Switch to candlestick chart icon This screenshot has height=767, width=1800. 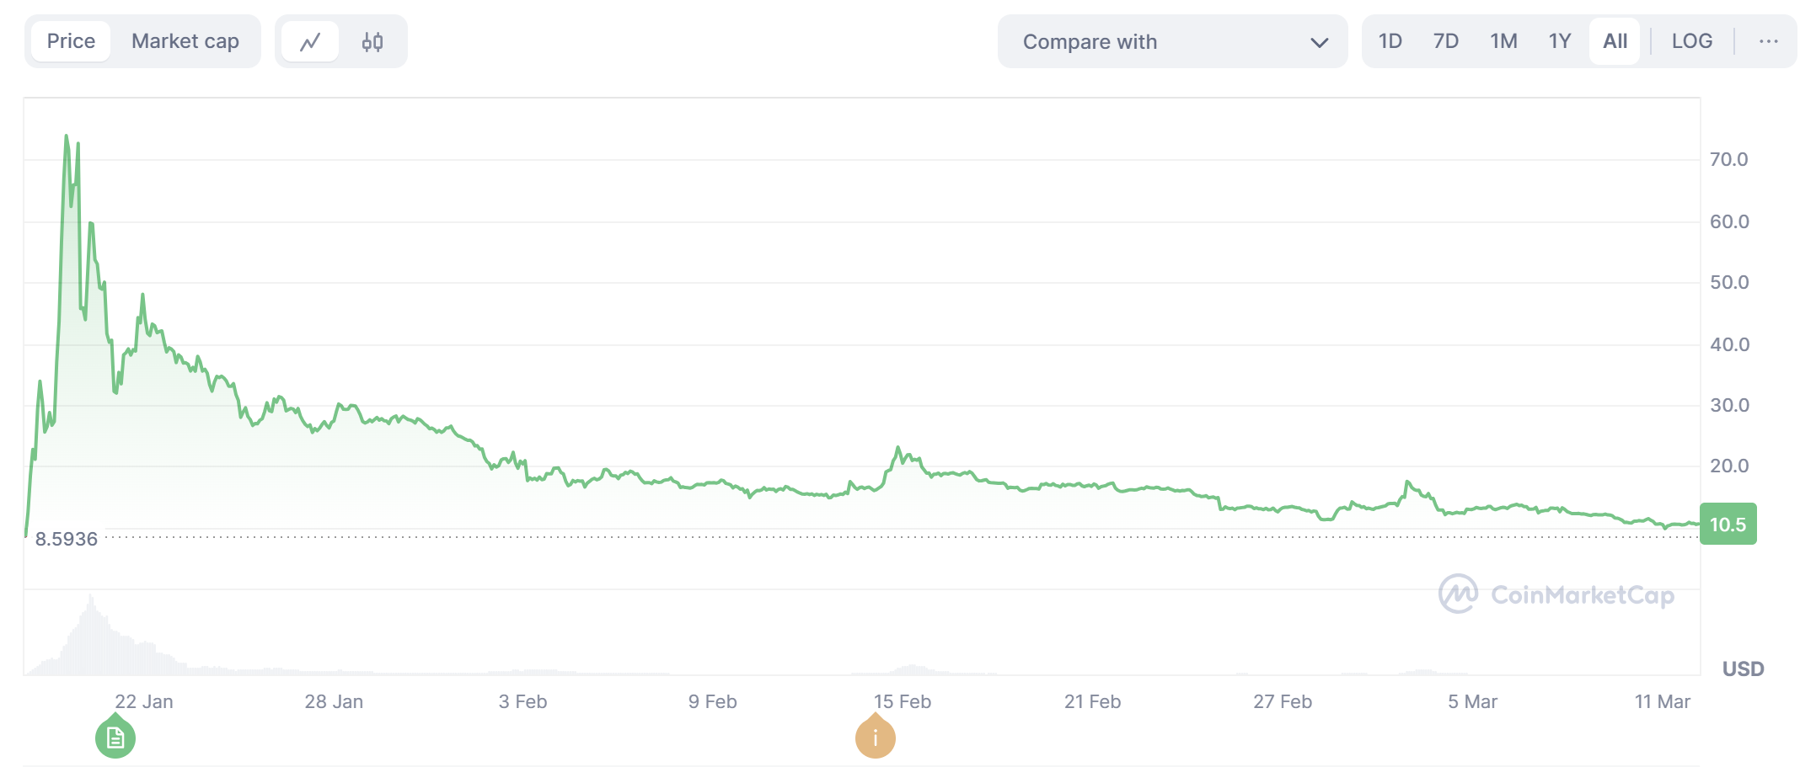point(372,41)
